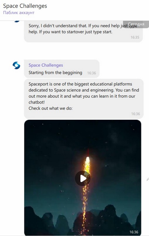Click the Сегодня date badge

pos(136,24)
